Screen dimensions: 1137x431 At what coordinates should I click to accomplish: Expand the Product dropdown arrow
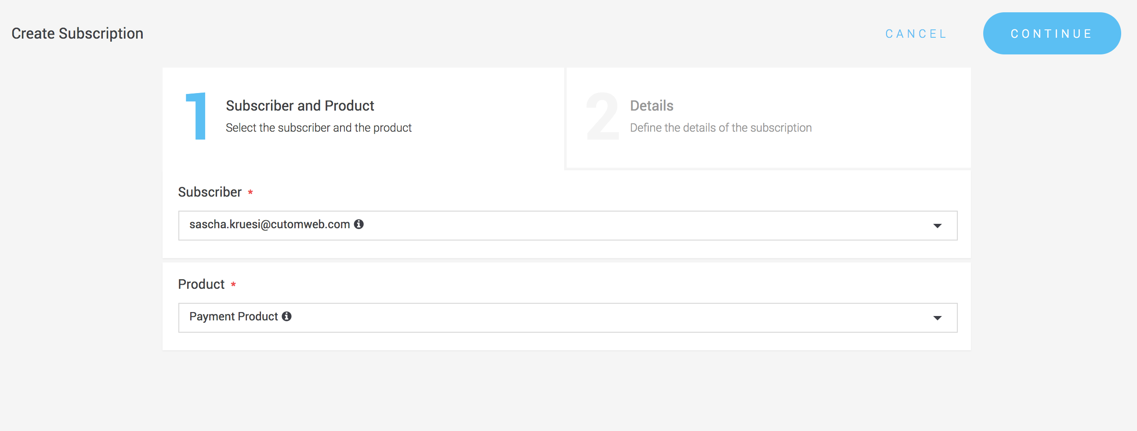937,318
